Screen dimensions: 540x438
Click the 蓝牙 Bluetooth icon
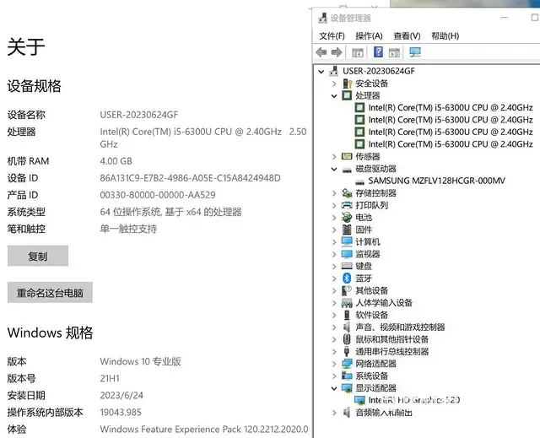point(347,278)
